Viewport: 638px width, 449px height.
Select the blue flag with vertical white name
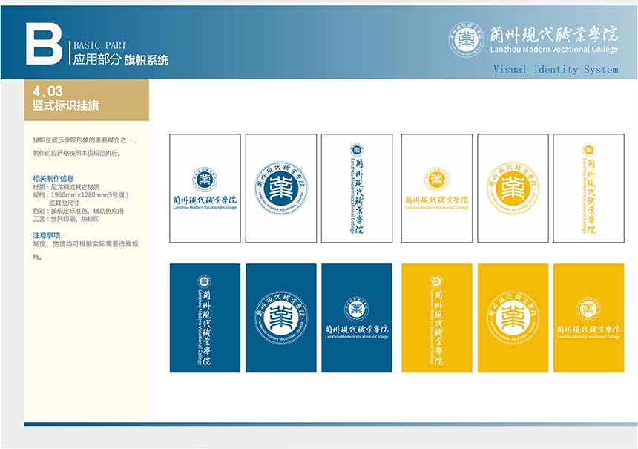click(205, 318)
